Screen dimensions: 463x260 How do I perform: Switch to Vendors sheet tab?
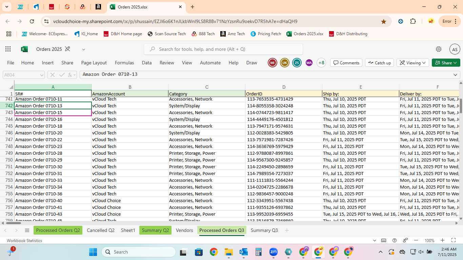[184, 230]
